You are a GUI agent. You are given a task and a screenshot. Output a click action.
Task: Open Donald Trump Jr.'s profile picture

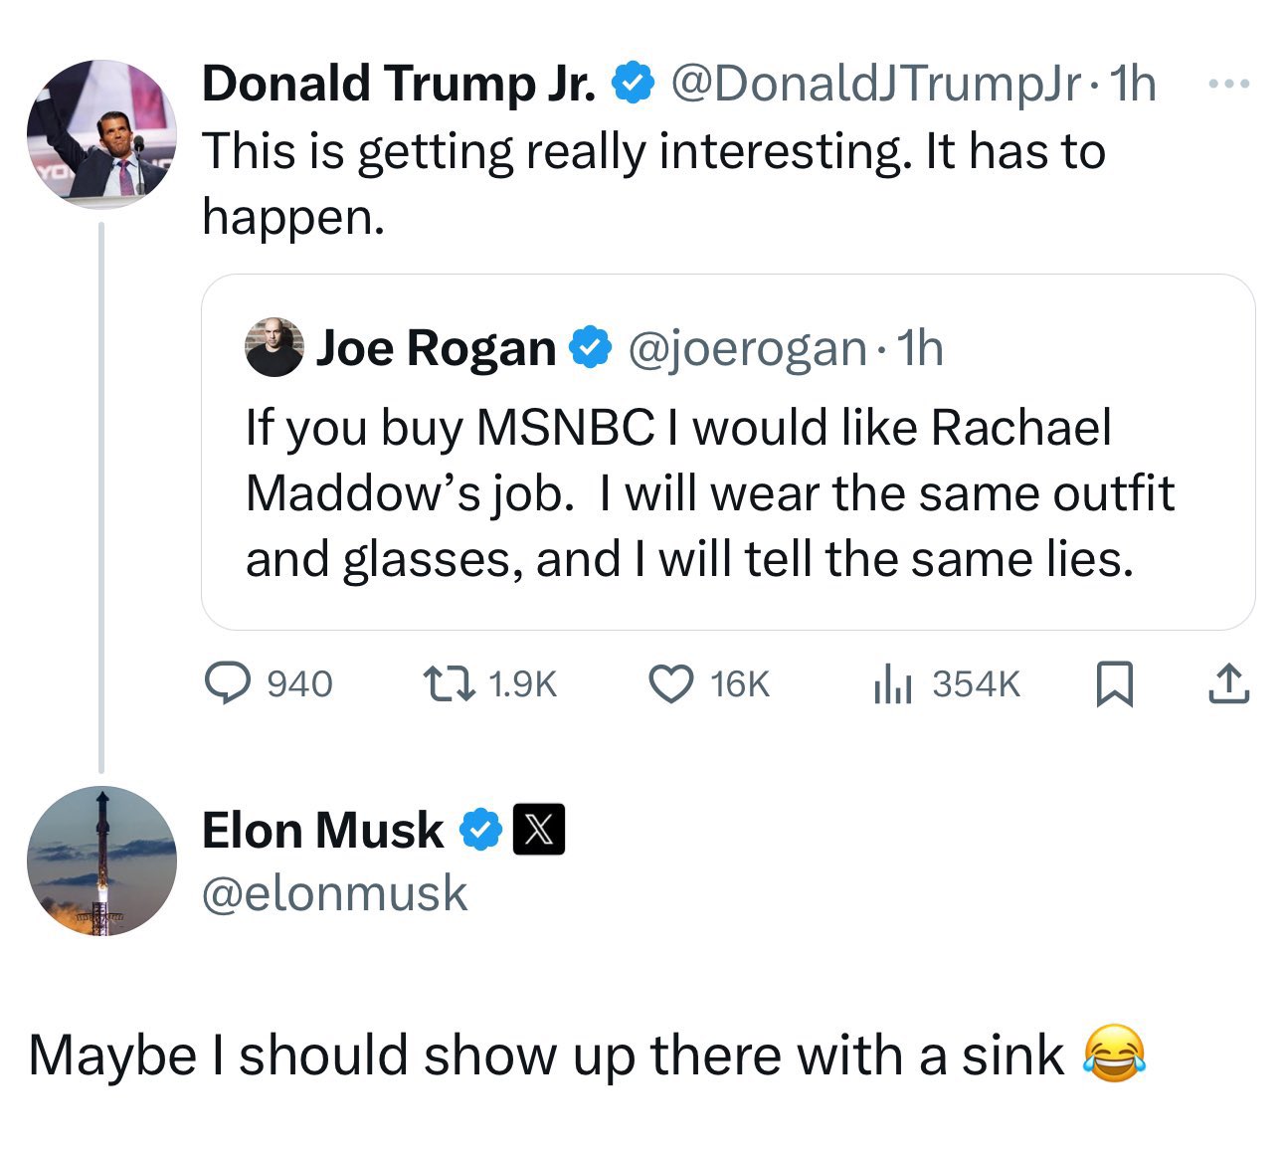pos(101,133)
